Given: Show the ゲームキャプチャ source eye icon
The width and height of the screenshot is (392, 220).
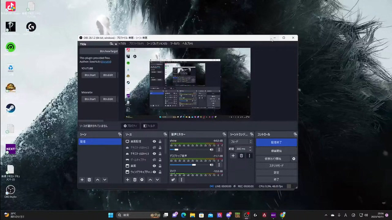Looking at the screenshot, I should coord(154,160).
